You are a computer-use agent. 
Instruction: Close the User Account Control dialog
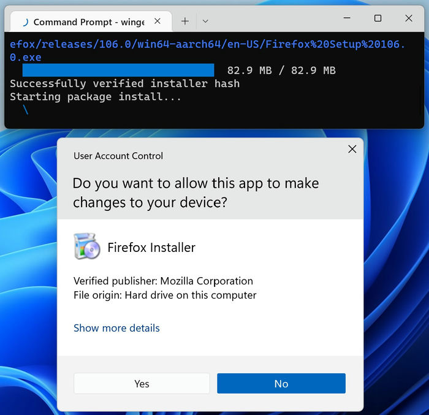(x=352, y=149)
